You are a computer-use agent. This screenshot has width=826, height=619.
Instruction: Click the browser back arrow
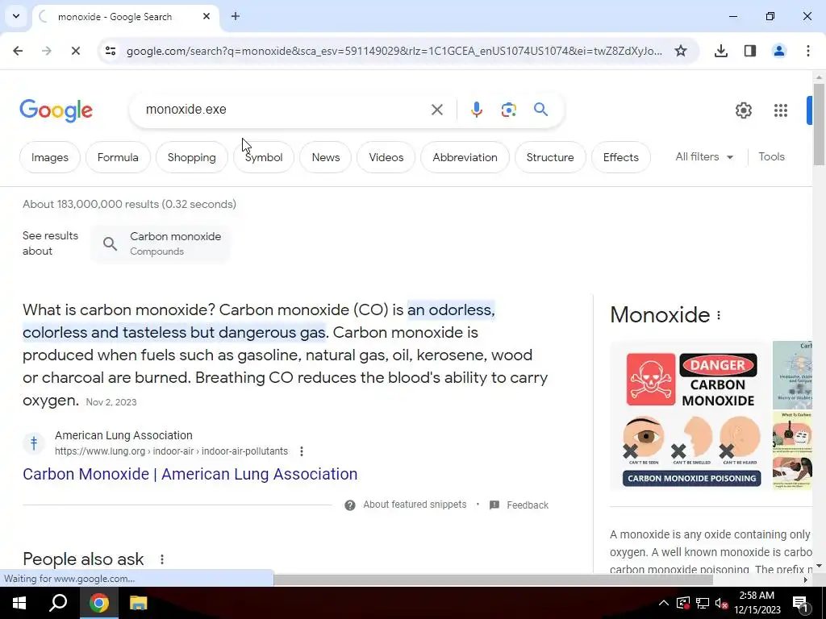pyautogui.click(x=18, y=51)
